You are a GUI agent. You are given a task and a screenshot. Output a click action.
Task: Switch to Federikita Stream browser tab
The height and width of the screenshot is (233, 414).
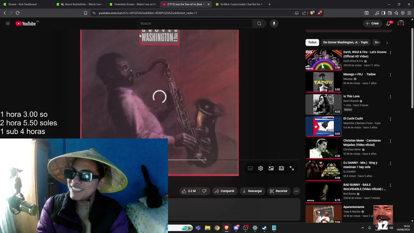click(133, 4)
